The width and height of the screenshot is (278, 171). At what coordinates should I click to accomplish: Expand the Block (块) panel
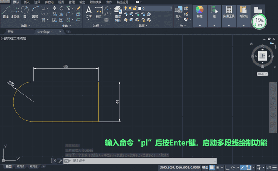(183, 25)
